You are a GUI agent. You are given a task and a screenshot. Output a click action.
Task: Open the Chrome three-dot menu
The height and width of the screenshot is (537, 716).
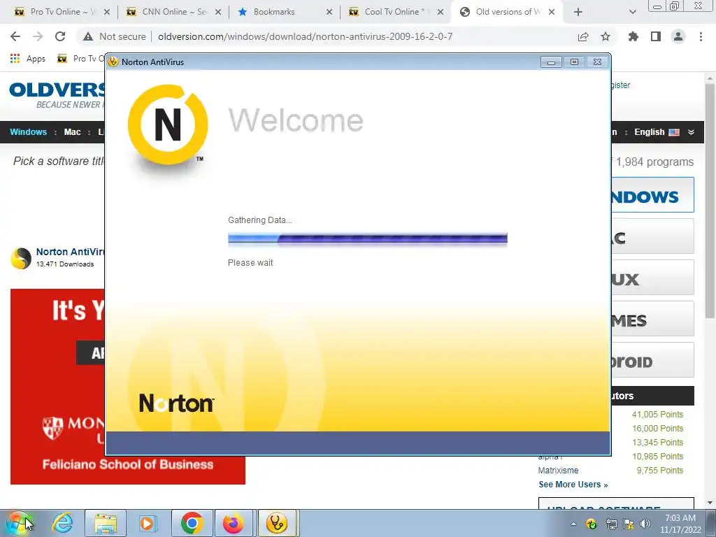click(x=701, y=36)
